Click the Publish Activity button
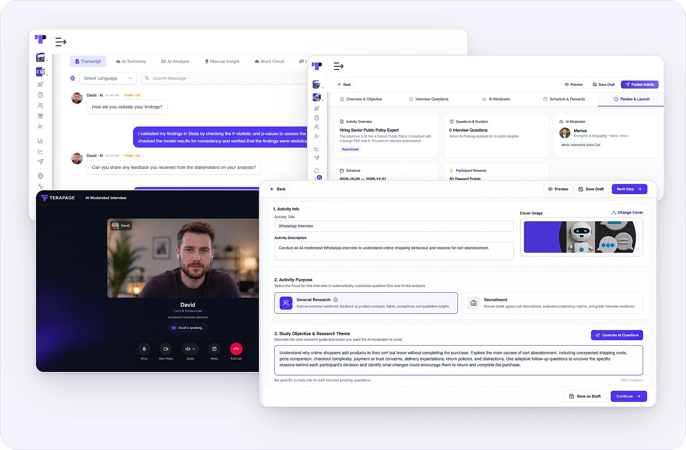Viewport: 686px width, 450px height. tap(639, 84)
